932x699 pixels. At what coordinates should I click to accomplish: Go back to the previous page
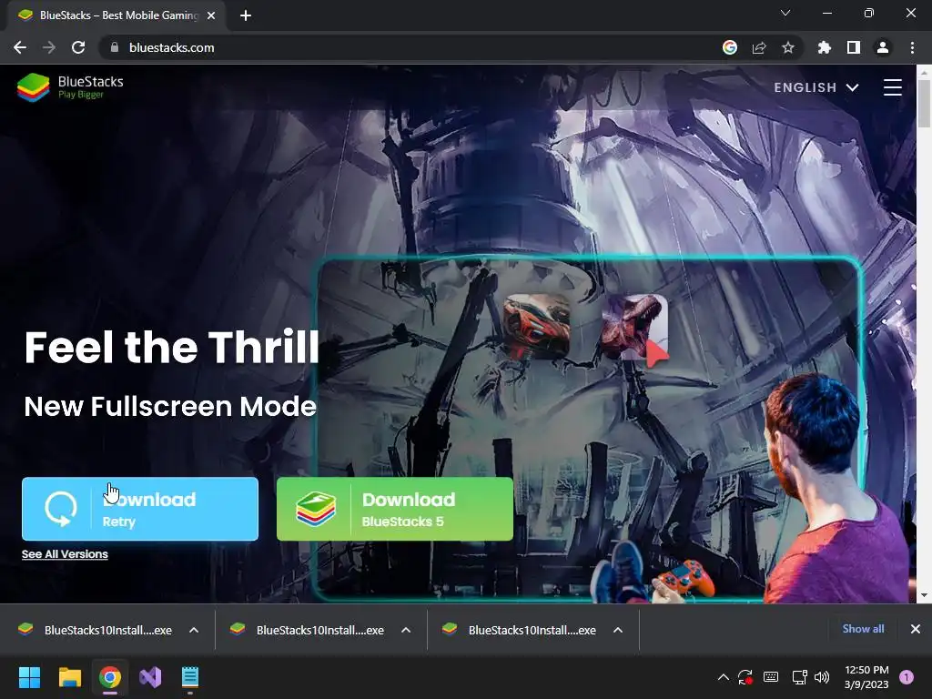click(20, 47)
